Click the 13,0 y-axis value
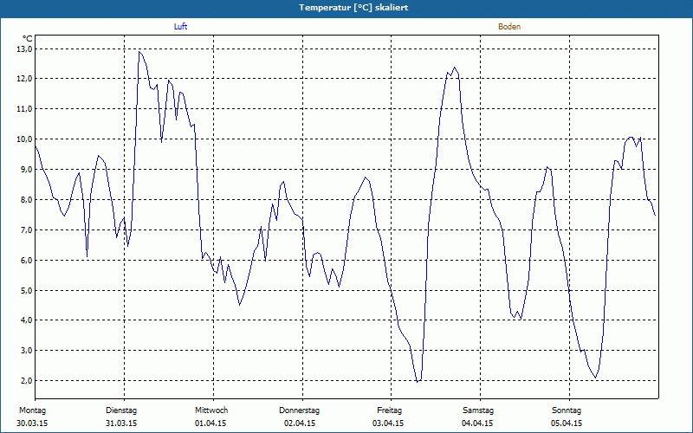 pyautogui.click(x=25, y=49)
